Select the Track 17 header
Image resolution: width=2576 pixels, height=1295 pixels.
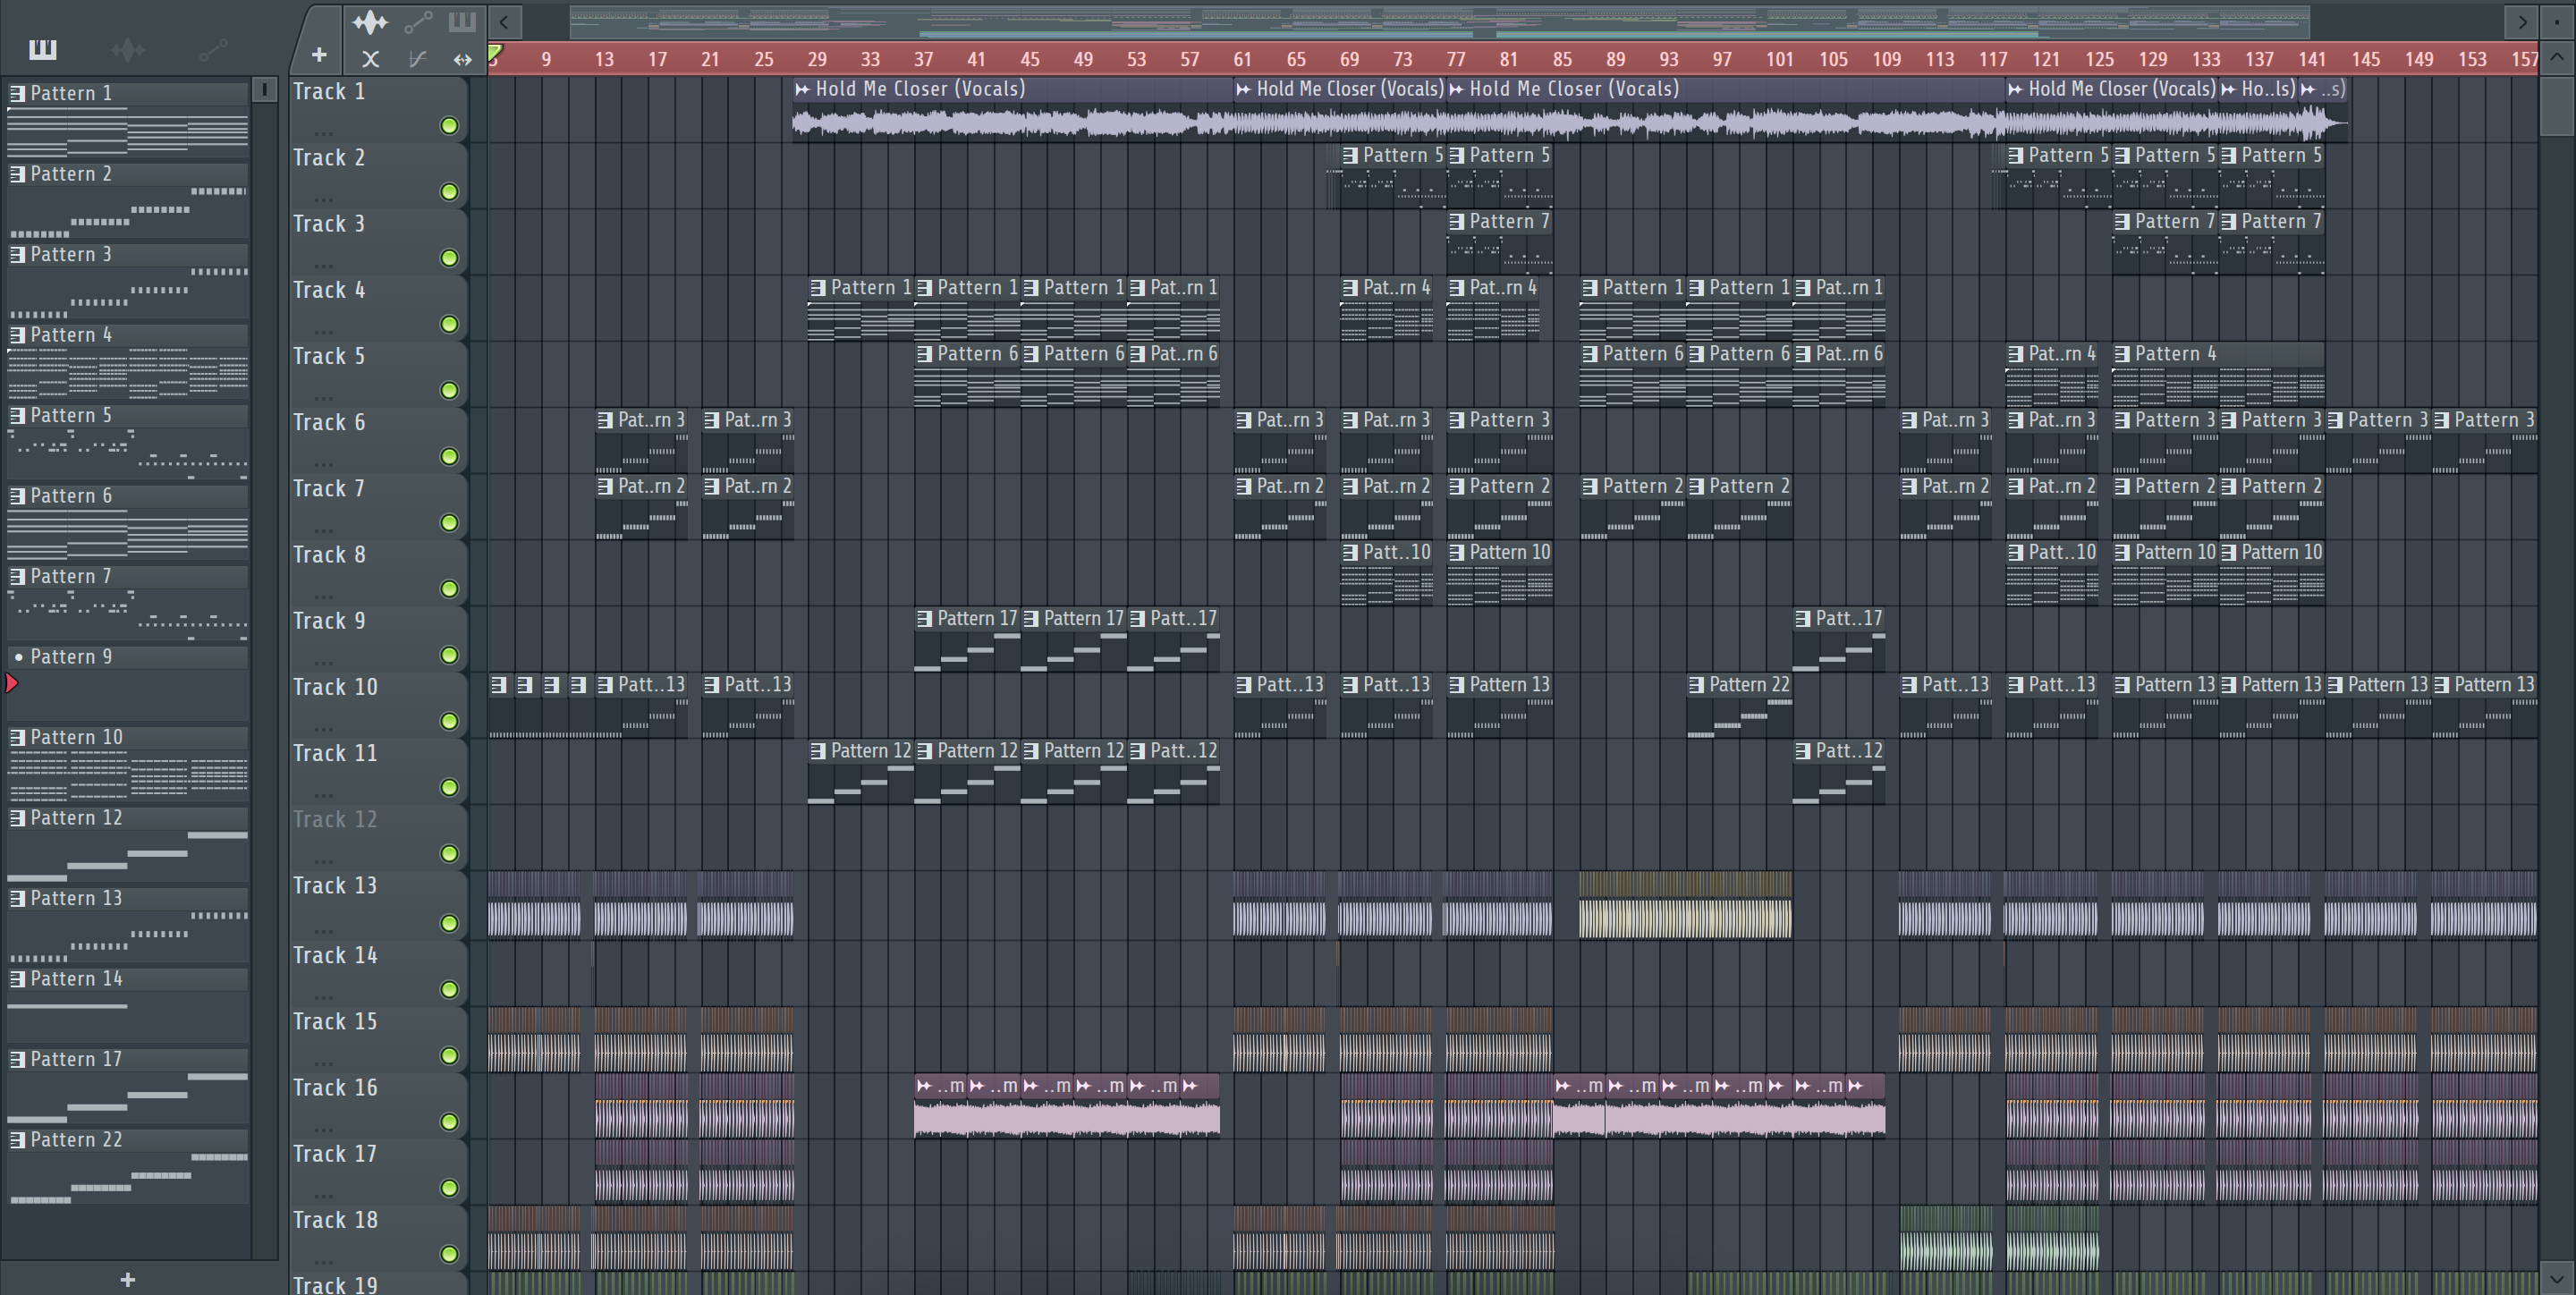coord(378,1171)
